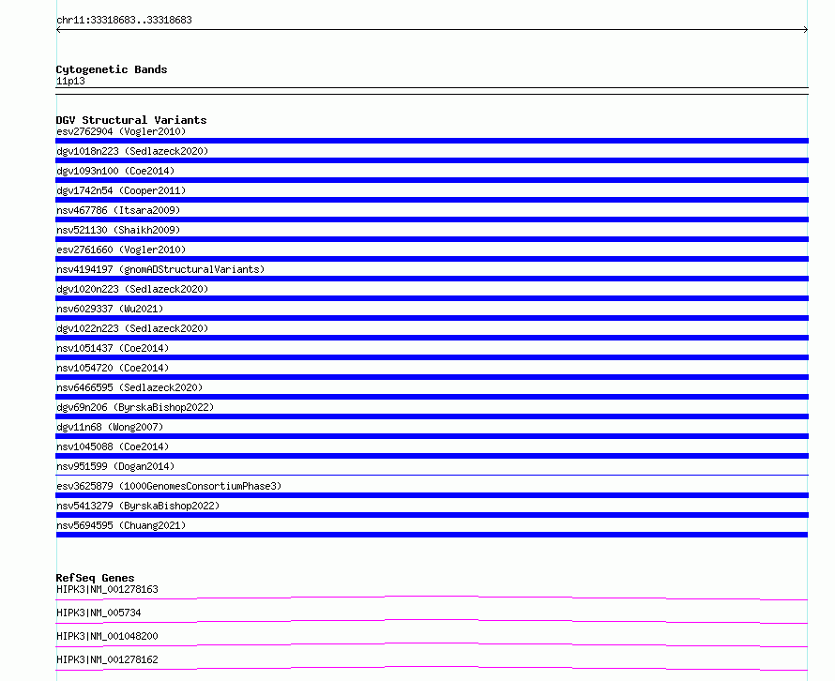835x681 pixels.
Task: Click the magenta gene line under HIPK3|NM_001278163
Action: (x=432, y=598)
